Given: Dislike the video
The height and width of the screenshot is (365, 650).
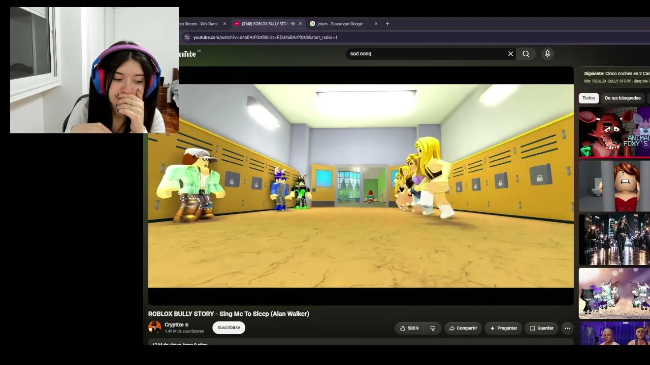Looking at the screenshot, I should click(x=433, y=328).
